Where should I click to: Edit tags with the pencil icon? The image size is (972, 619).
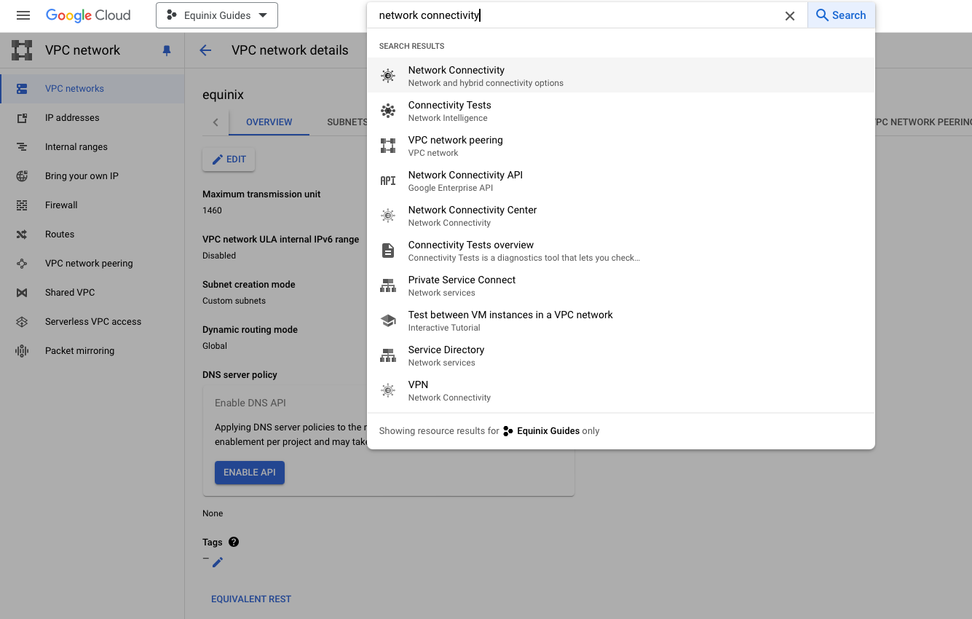pos(217,562)
